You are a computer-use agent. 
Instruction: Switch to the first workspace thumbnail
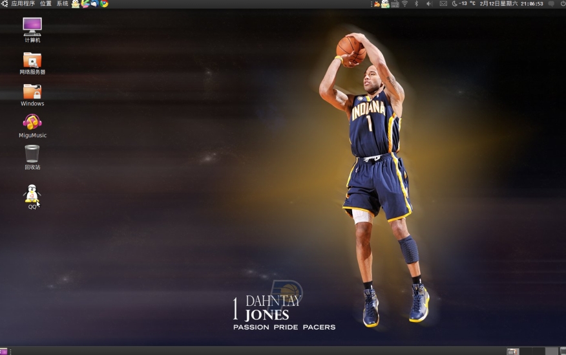[x=513, y=351]
